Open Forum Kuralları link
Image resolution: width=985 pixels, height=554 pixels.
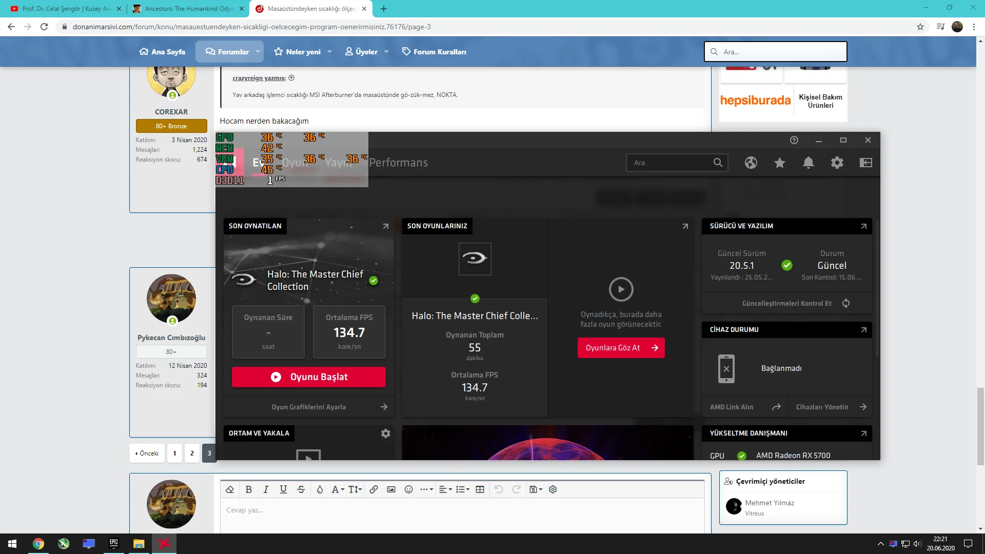point(434,52)
